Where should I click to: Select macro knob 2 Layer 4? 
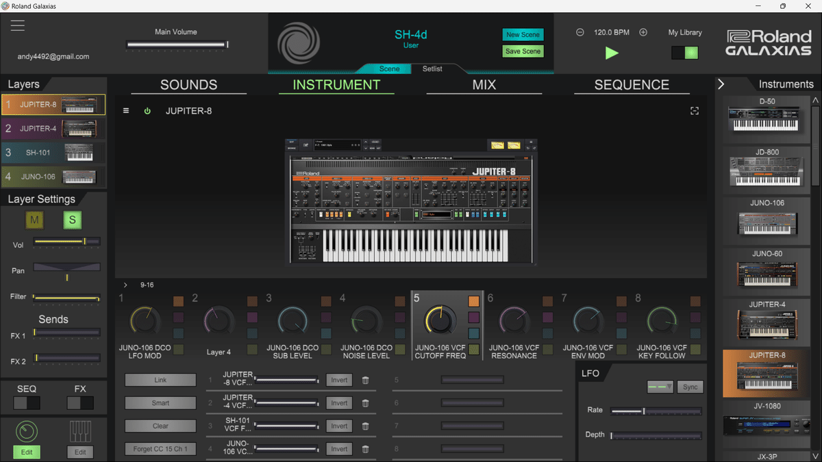219,320
